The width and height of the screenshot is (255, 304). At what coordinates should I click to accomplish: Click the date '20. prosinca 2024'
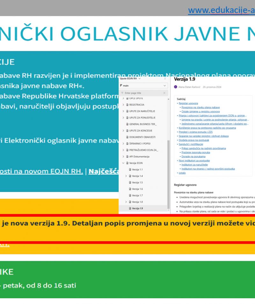click(x=212, y=87)
